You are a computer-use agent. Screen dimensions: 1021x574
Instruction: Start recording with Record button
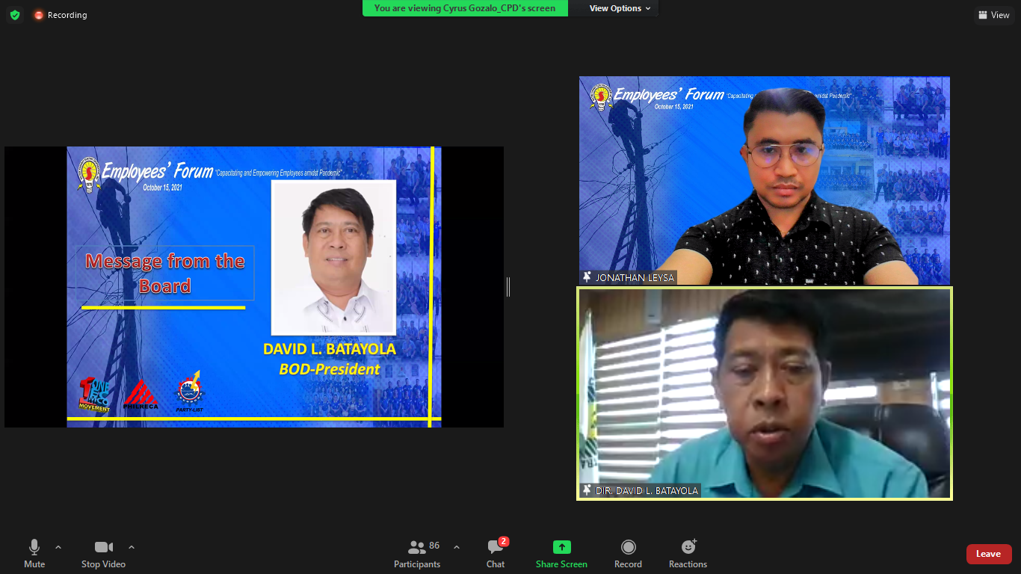[628, 554]
